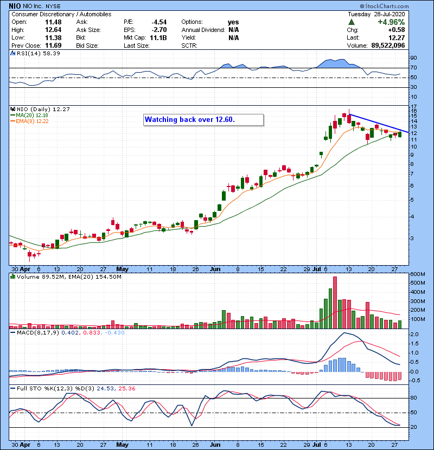The image size is (434, 450).
Task: Click the SCTR label
Action: point(189,46)
